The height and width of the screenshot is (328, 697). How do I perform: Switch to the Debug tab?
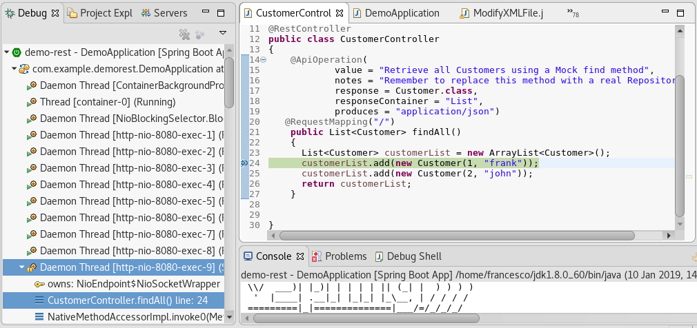(x=32, y=13)
